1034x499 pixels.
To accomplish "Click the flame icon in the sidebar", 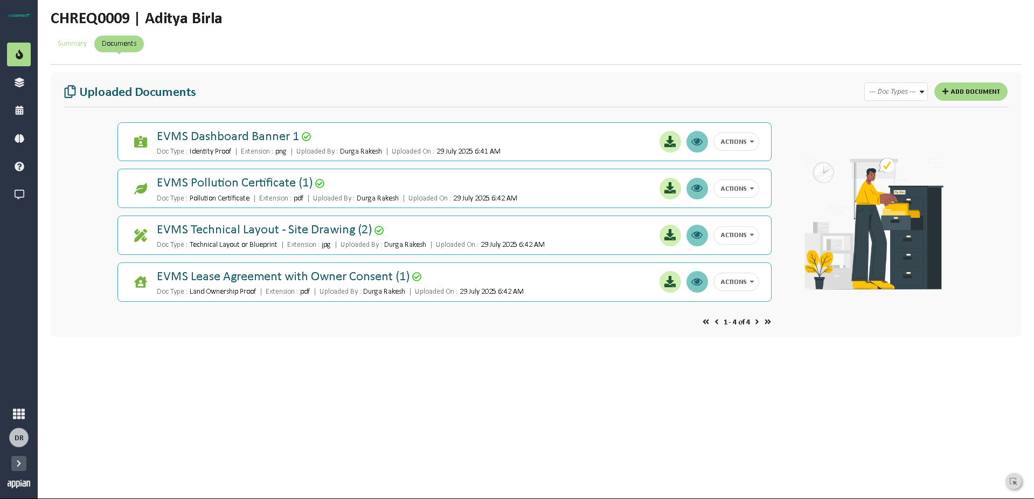I will (x=19, y=54).
